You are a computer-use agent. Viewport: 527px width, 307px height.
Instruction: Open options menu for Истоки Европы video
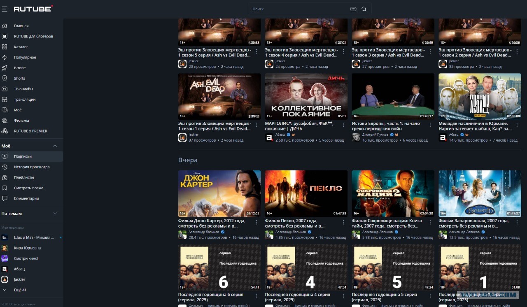coord(430,125)
